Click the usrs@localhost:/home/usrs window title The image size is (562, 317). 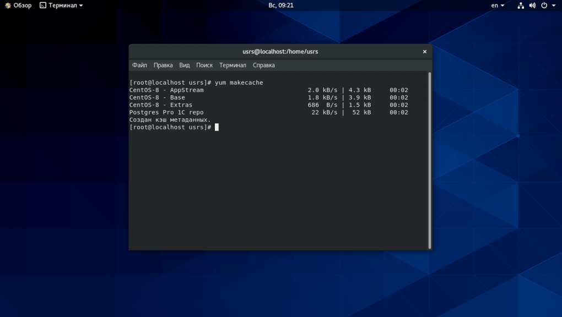pyautogui.click(x=280, y=52)
